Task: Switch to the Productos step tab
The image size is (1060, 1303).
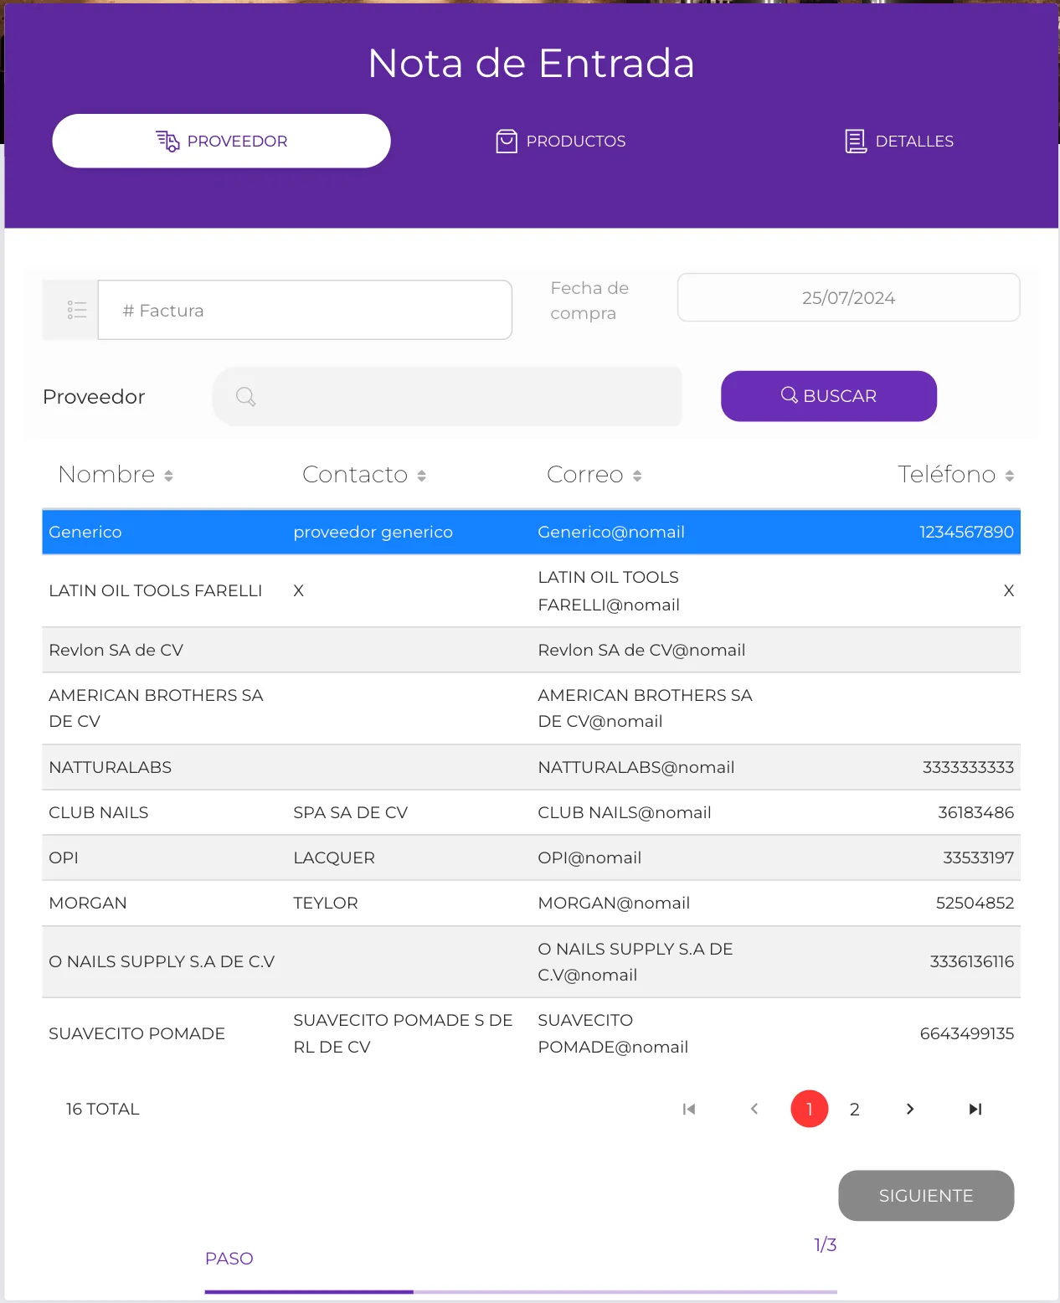Action: coord(561,142)
